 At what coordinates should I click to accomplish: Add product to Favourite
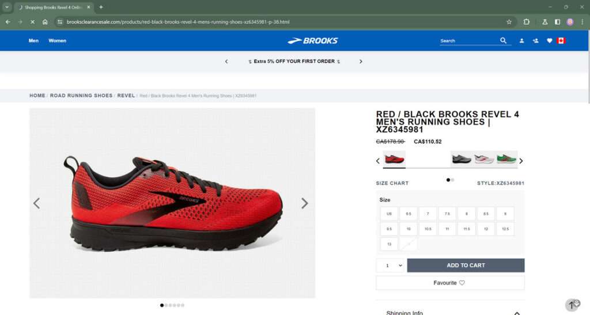(x=450, y=283)
